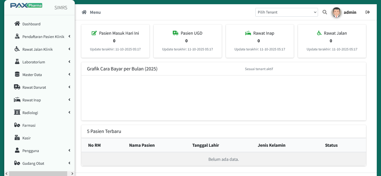
Task: Open the Rawat Inap sidebar menu
Action: pos(32,100)
